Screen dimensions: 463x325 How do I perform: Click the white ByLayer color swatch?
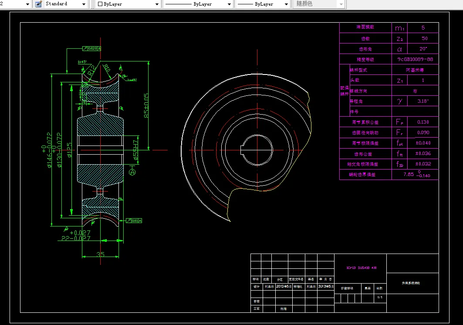pyautogui.click(x=100, y=4)
